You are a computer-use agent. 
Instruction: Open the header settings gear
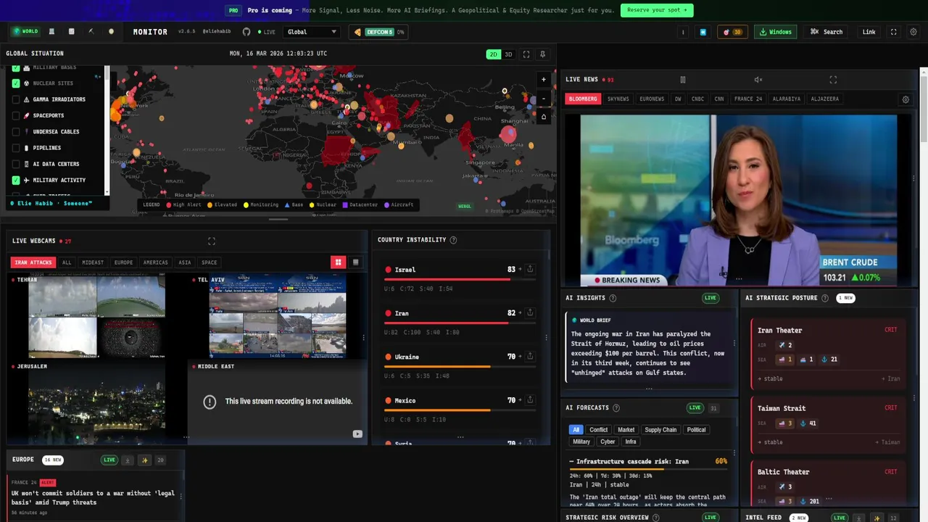(x=913, y=32)
